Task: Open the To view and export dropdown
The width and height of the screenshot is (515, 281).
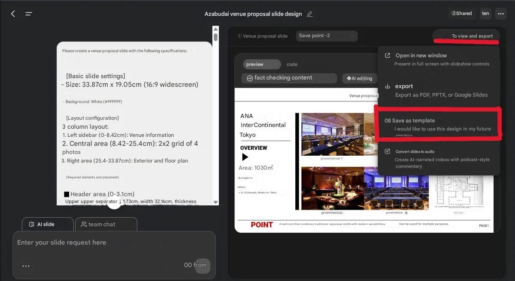Action: click(x=467, y=36)
